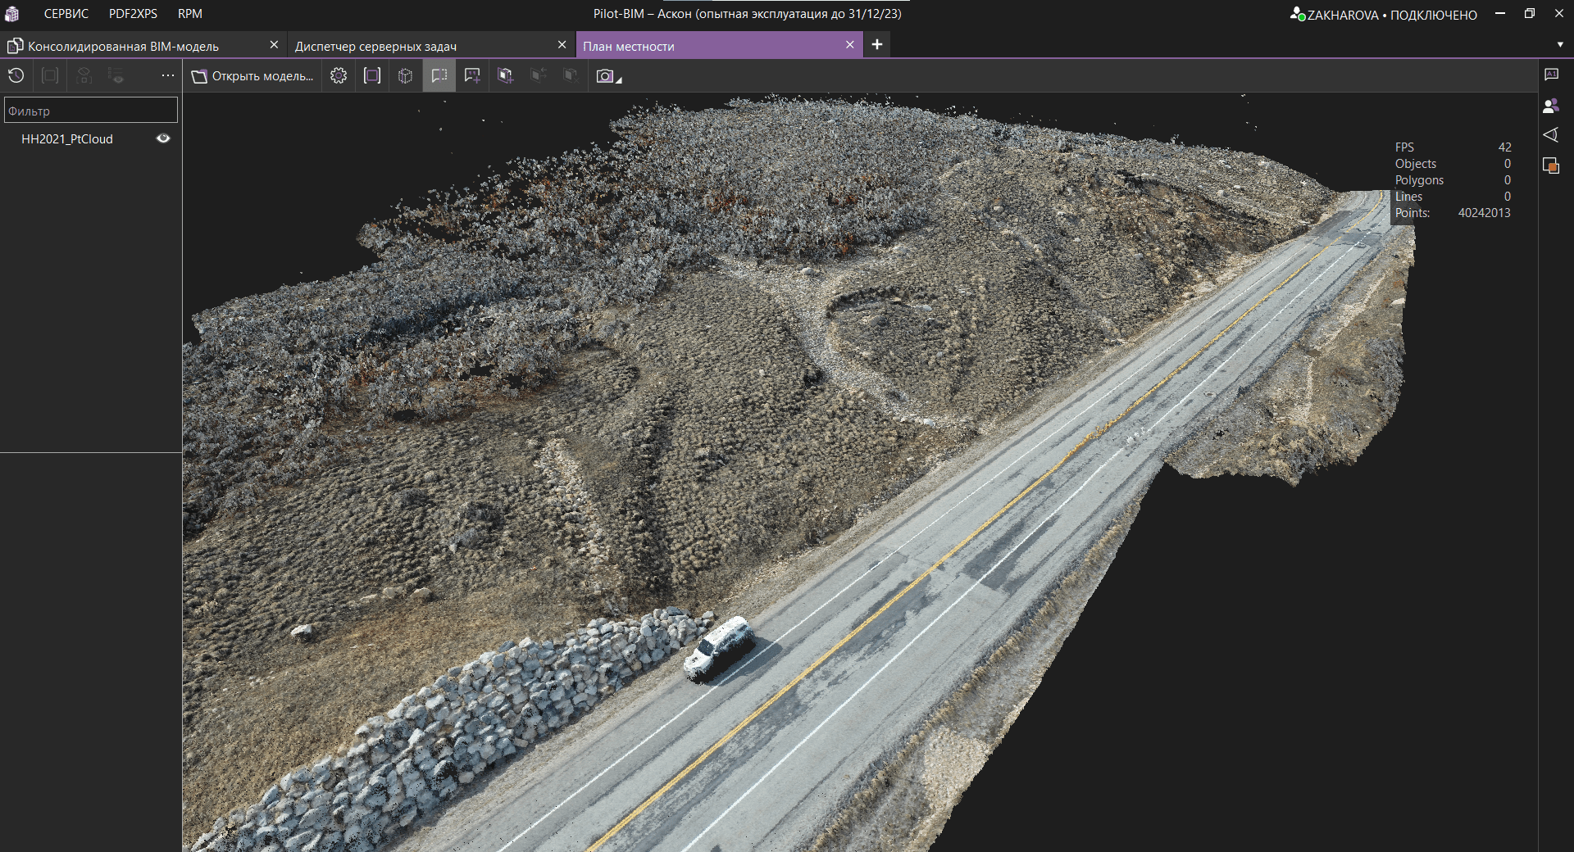Open the viewpoint eye-cone icon
The image size is (1574, 852).
[x=1551, y=135]
